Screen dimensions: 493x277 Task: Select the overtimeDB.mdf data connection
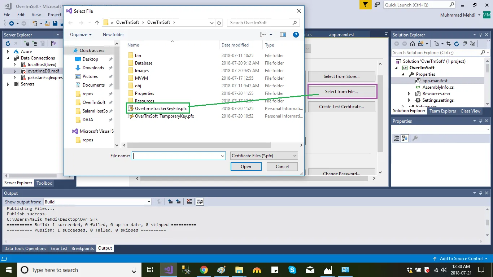(x=43, y=71)
